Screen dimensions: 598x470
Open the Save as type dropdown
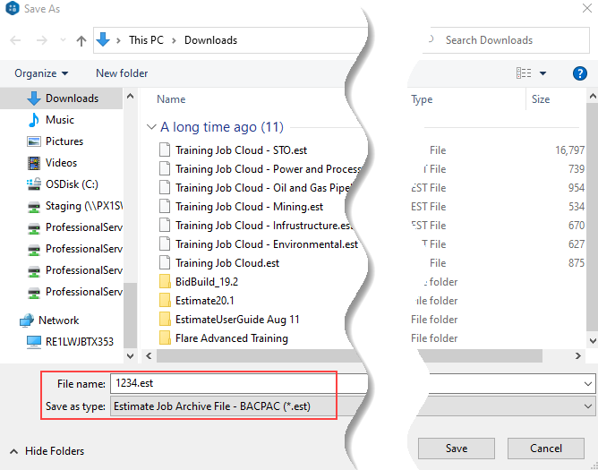coord(588,406)
